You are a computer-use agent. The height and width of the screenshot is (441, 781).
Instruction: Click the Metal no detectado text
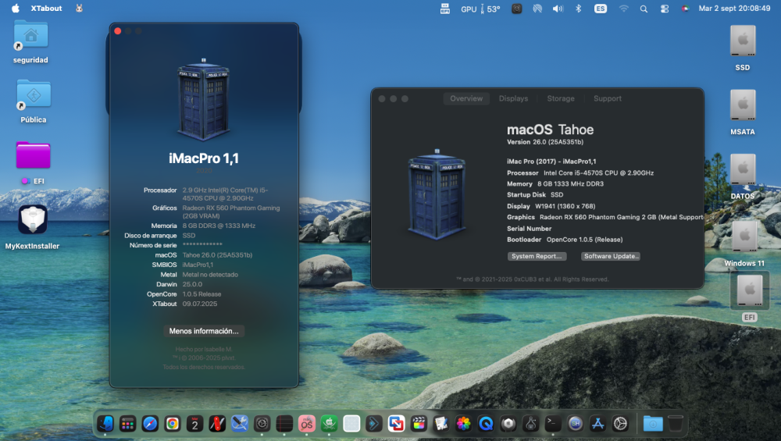(x=210, y=274)
